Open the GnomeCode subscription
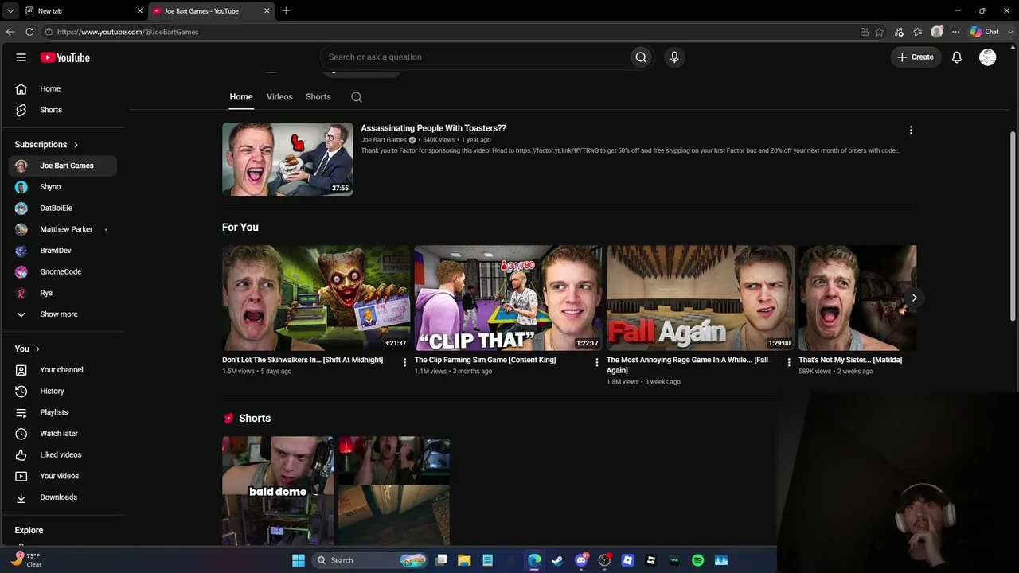The height and width of the screenshot is (573, 1019). click(x=62, y=271)
